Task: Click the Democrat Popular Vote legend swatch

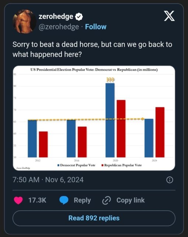Action: tap(59, 165)
